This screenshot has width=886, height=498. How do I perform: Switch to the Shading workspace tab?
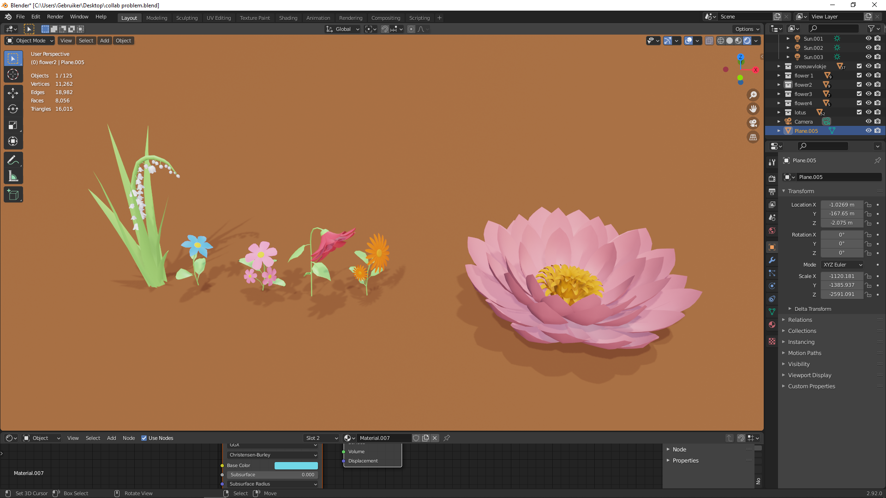[288, 18]
